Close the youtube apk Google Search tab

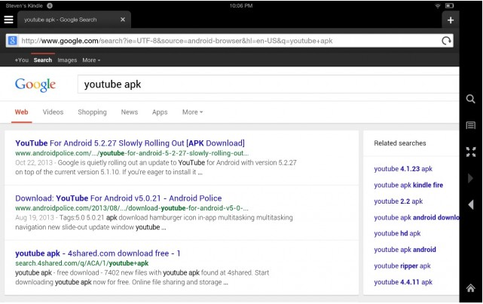(x=123, y=20)
